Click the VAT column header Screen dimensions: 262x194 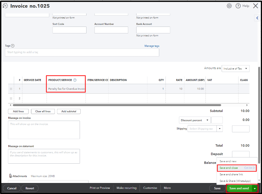(x=210, y=80)
